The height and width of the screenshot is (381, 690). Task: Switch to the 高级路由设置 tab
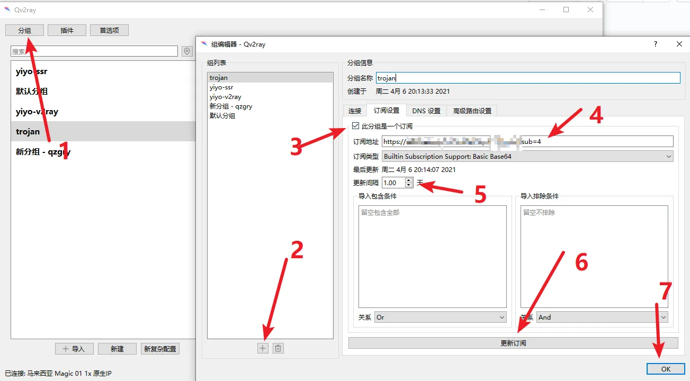(x=472, y=111)
